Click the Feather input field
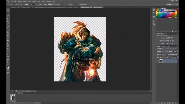This screenshot has width=185, height=104. pos(32,5)
